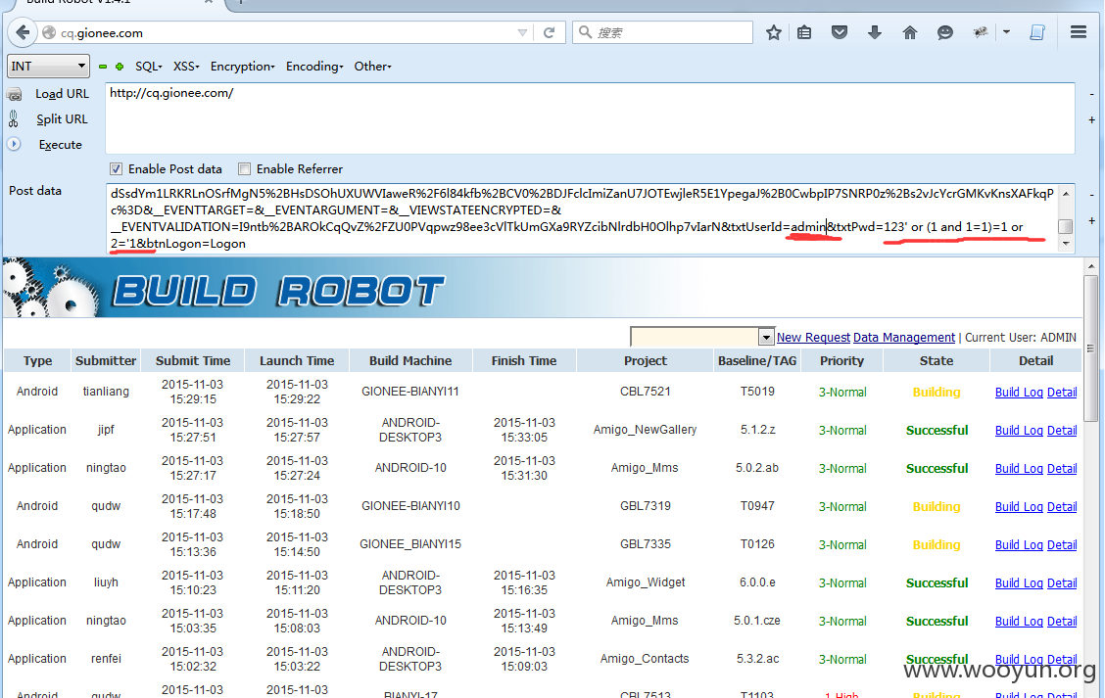Reload the page with the refresh icon
The width and height of the screenshot is (1105, 698).
pyautogui.click(x=549, y=32)
